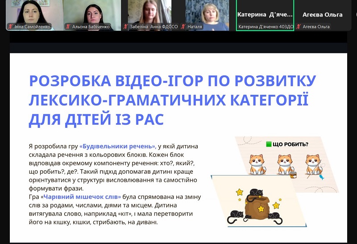The image size is (357, 244).
Task: Click muted mic icon beside Наталя
Action: 183,27
